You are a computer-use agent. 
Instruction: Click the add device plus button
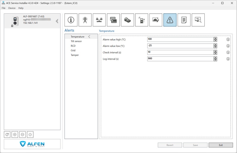coord(15,135)
